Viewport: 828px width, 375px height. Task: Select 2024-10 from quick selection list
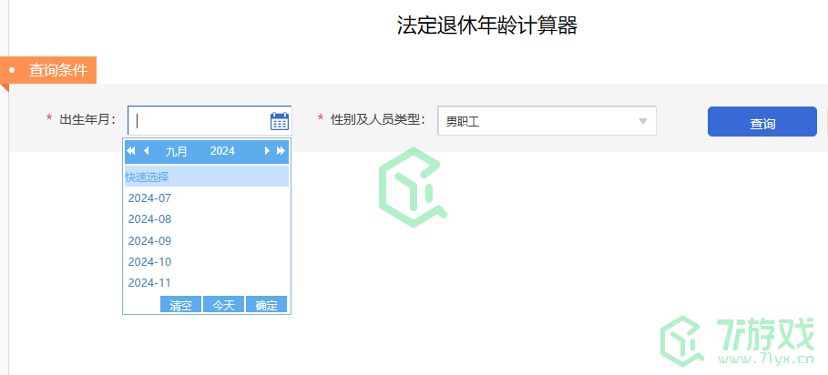(x=149, y=262)
